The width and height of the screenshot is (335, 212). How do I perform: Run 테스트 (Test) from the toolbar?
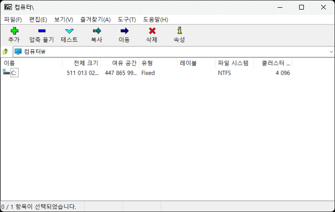point(69,31)
